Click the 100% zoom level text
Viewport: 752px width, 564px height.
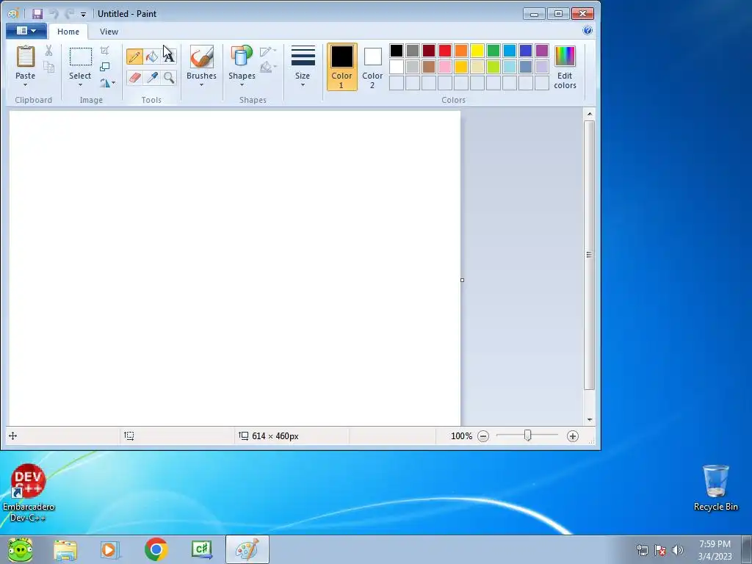pos(461,436)
